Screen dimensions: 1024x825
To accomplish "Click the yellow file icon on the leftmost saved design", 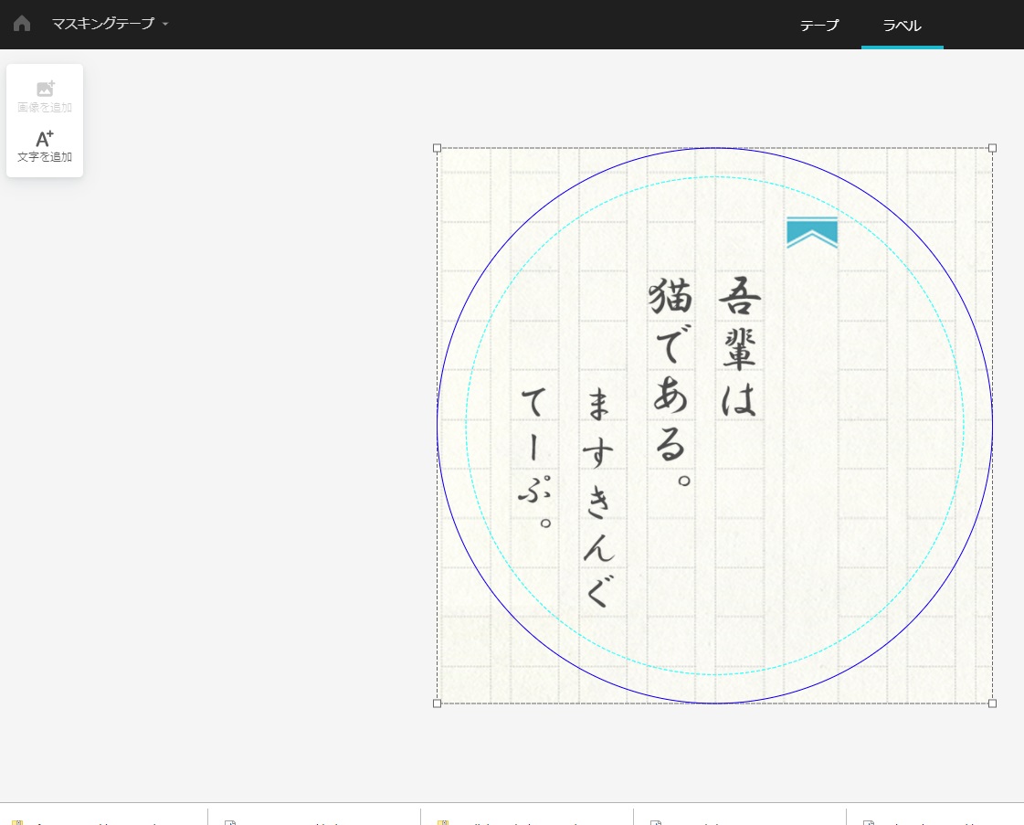I will pos(18,822).
